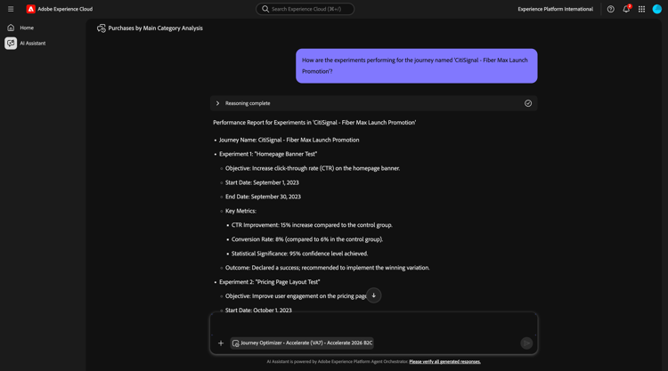Click the Key Metrics: line
This screenshot has width=668, height=371.
(x=240, y=211)
